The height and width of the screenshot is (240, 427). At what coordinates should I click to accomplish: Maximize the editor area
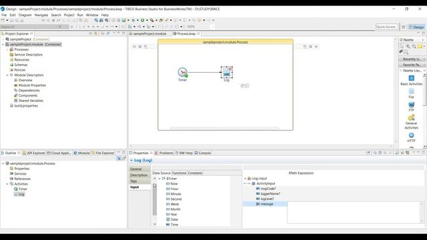424,33
